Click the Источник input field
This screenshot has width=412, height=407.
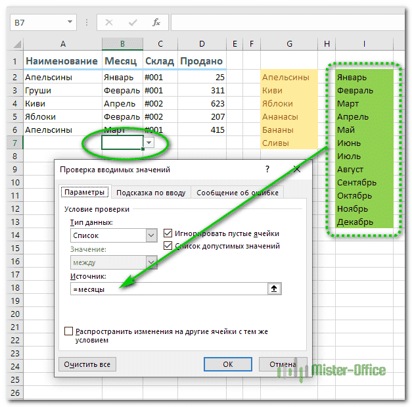[x=168, y=289]
